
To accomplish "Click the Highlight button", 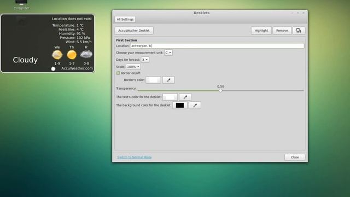I will 261,31.
